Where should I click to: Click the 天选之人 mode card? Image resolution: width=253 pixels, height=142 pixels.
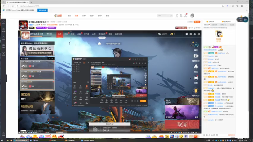click(x=182, y=112)
